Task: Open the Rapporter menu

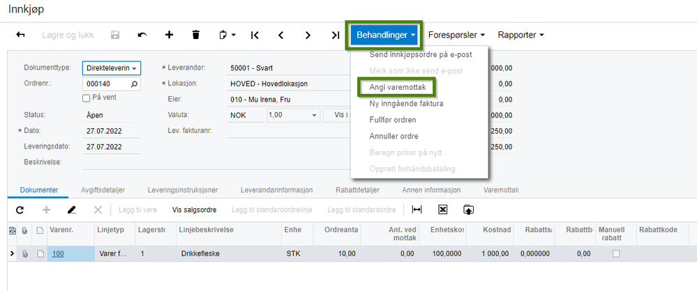Action: (520, 35)
